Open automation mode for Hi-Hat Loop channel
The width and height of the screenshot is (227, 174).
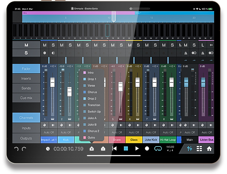point(168,132)
